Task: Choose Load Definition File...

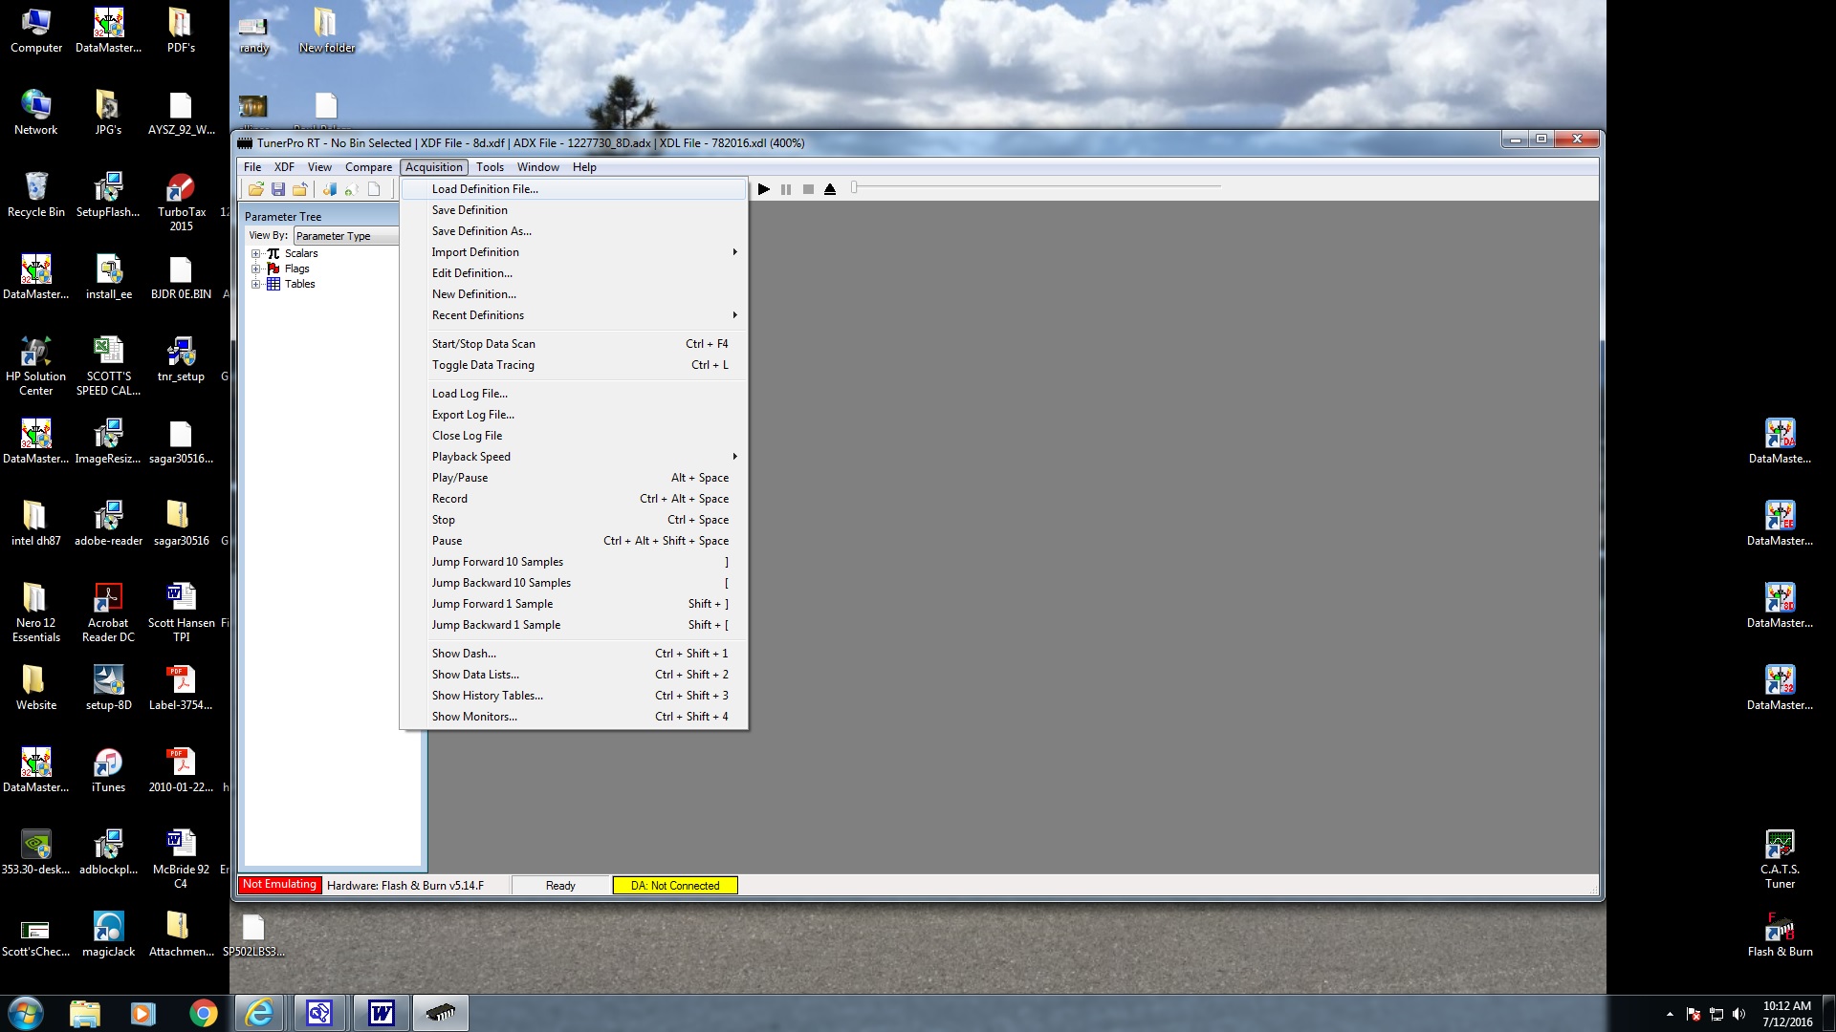Action: pos(574,189)
